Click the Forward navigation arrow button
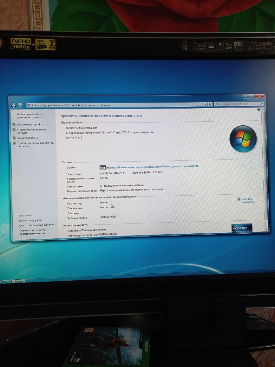Screen dimensions: 275x367 [20, 105]
